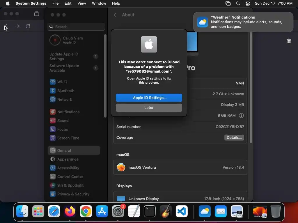Click forward arrow in background window

pos(17,26)
